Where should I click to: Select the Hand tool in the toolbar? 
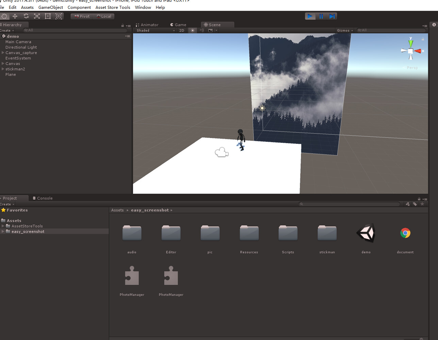click(x=5, y=16)
